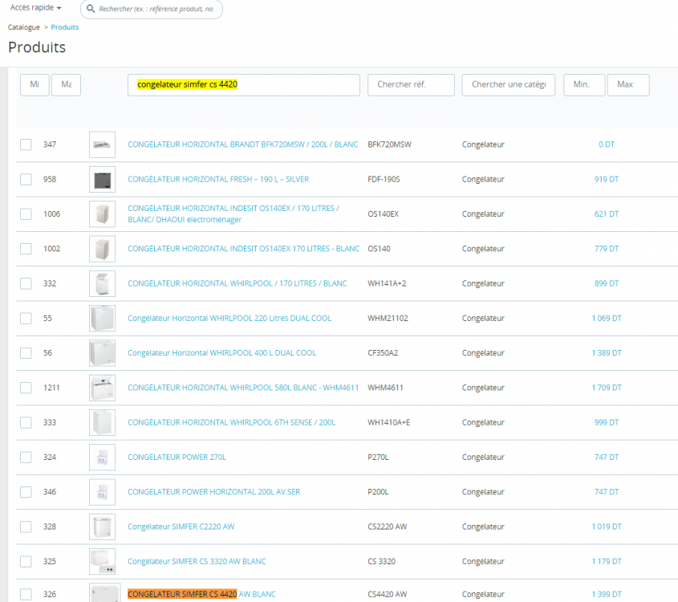Click the price Max filter field
The height and width of the screenshot is (602, 678).
click(x=628, y=85)
